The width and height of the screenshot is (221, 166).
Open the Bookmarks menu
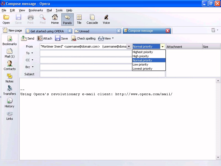tap(36, 10)
